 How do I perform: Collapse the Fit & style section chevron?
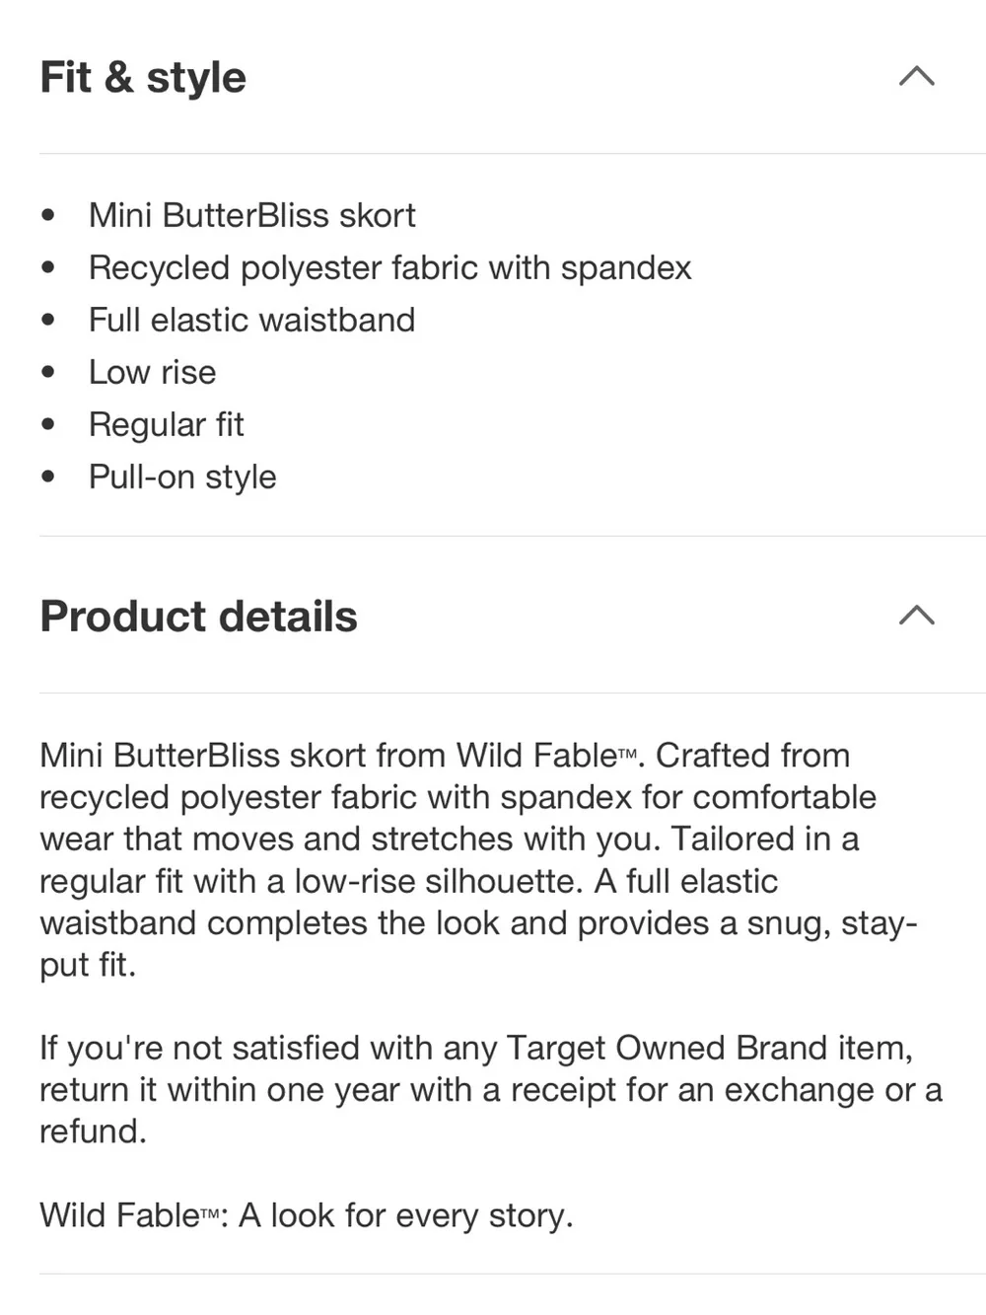[917, 76]
